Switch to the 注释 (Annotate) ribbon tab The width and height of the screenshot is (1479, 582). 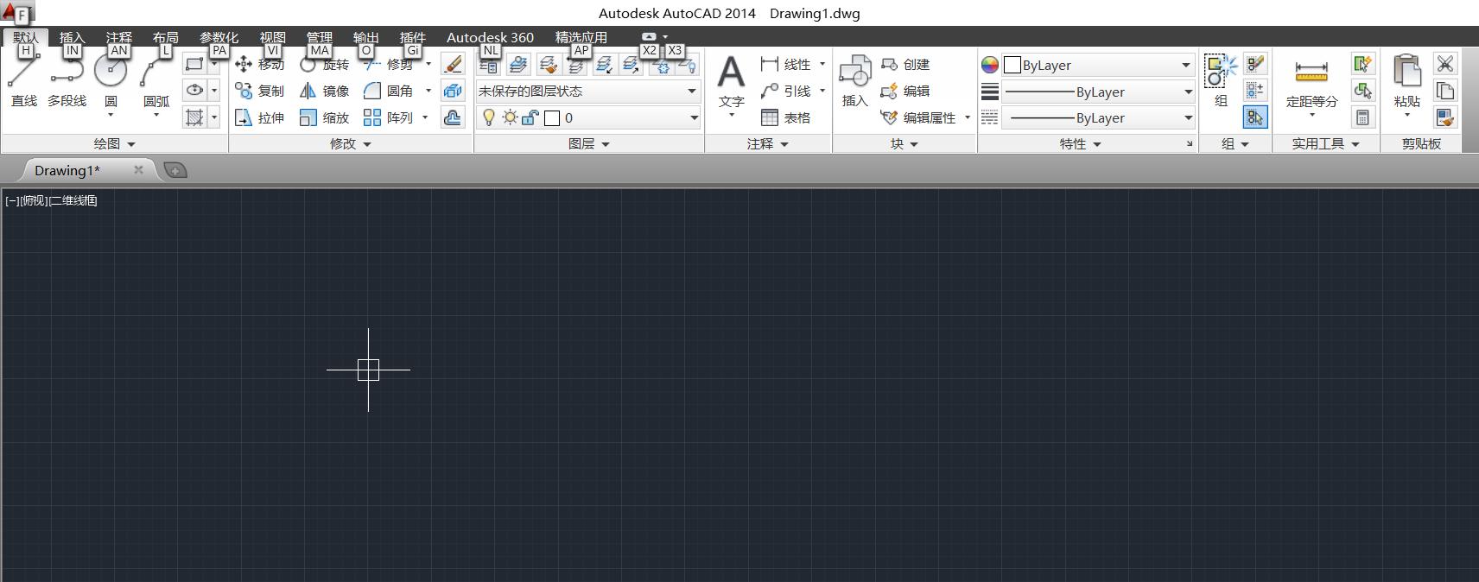[118, 37]
